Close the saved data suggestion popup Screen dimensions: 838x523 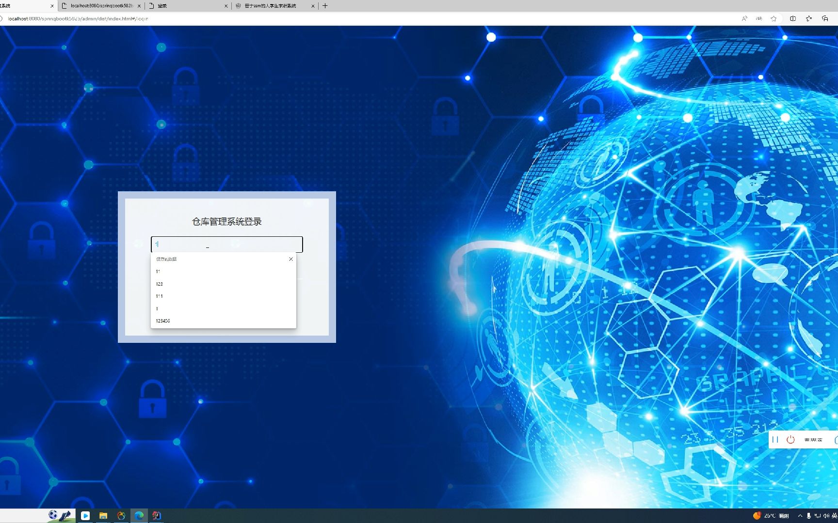(291, 259)
